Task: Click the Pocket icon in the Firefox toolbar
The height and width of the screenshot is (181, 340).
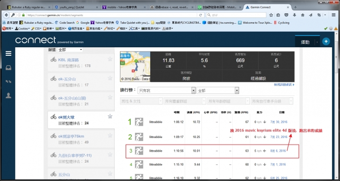Action: (x=286, y=15)
